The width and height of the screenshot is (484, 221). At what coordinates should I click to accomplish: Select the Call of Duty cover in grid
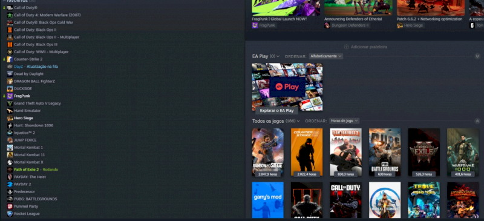tap(345, 200)
